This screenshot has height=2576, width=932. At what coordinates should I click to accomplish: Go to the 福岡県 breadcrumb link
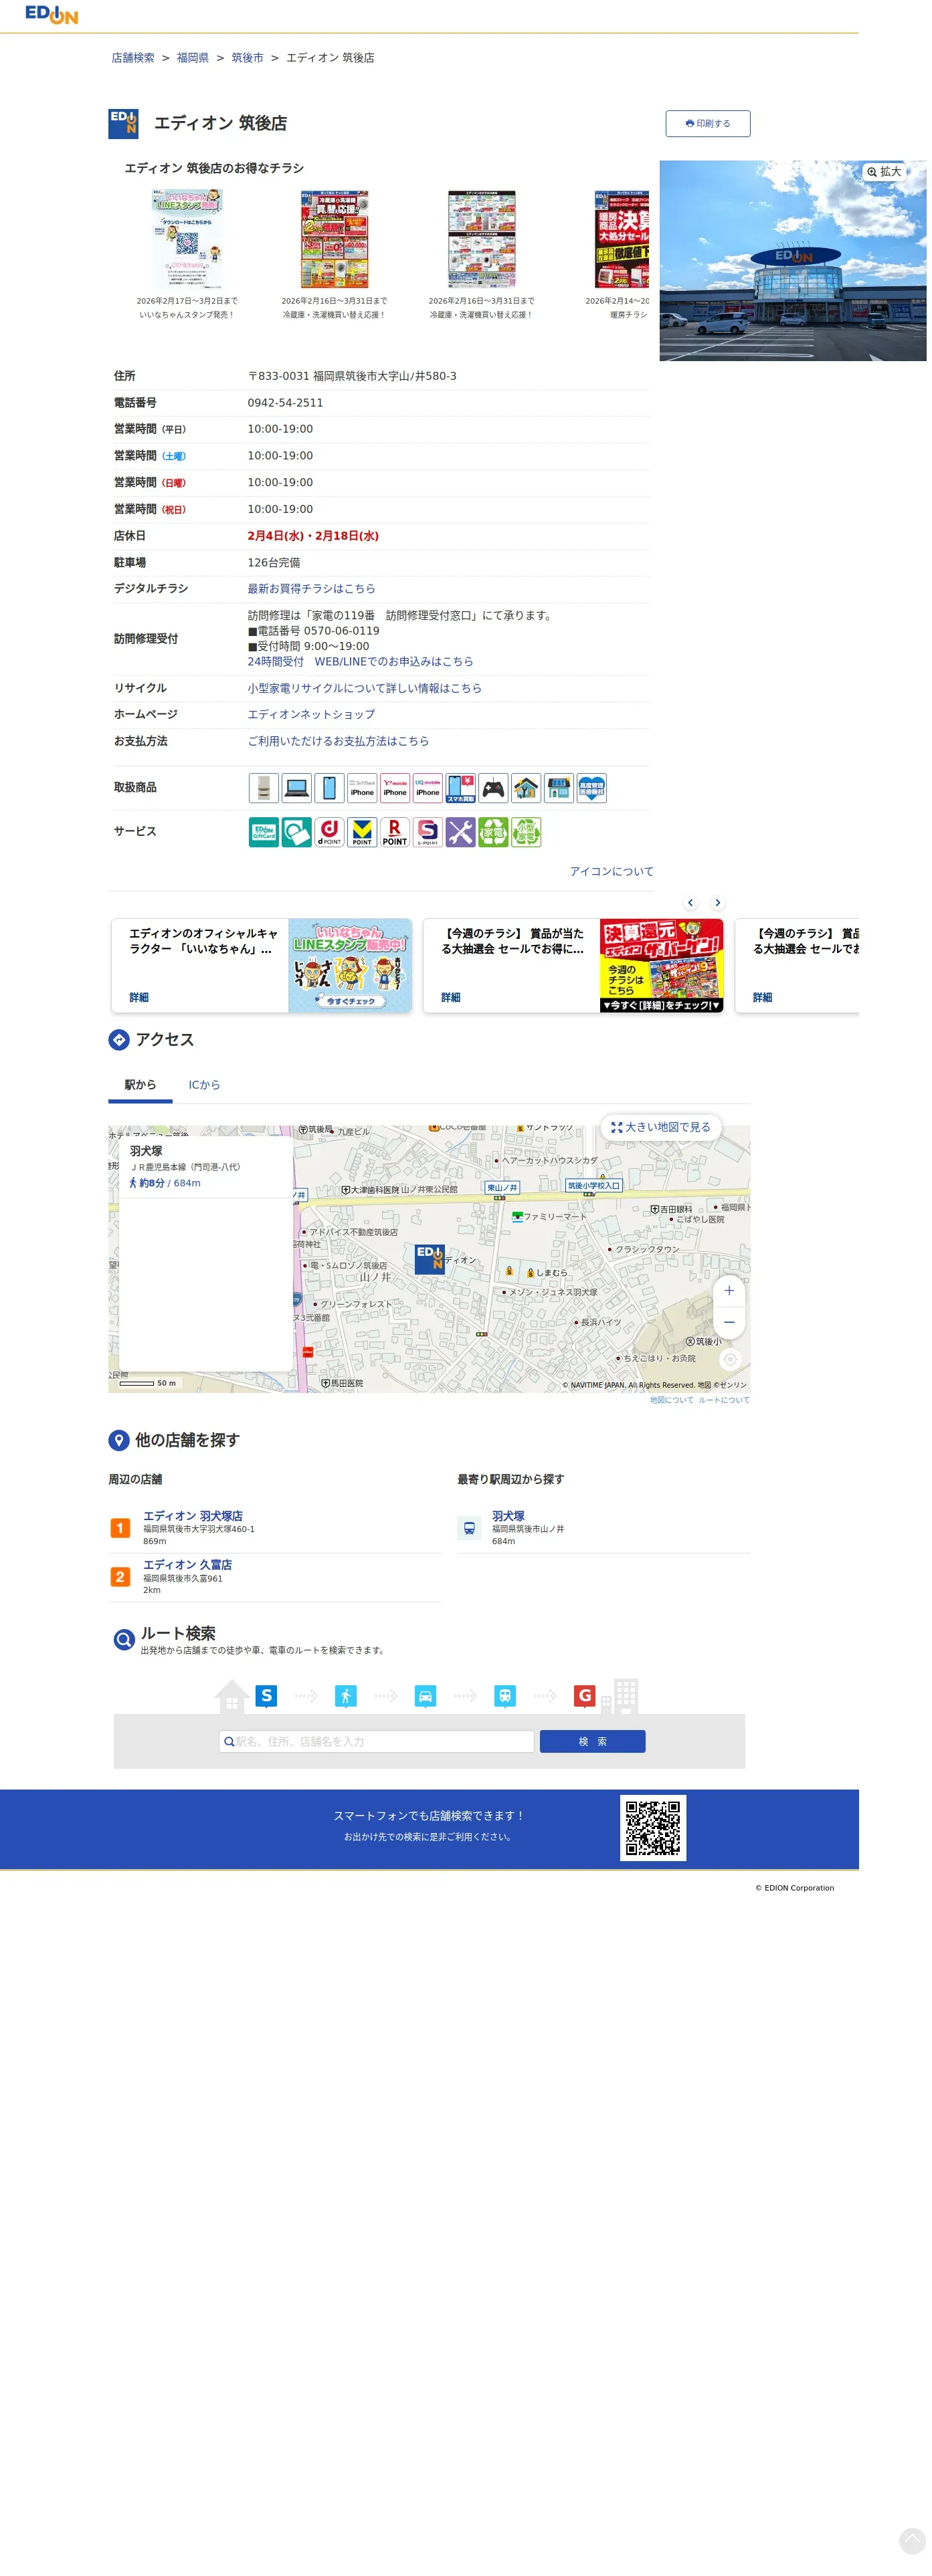(193, 58)
